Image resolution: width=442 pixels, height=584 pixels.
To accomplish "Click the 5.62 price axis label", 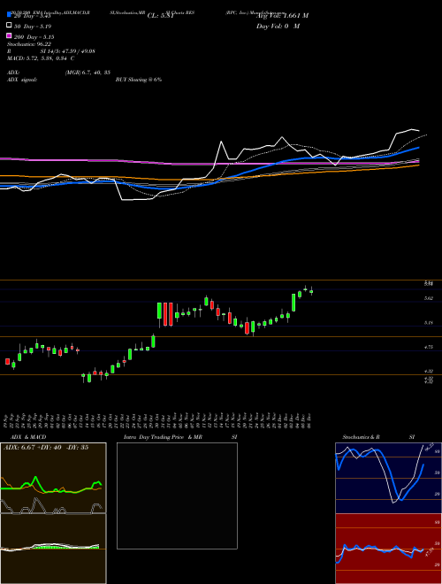I will coord(429,298).
